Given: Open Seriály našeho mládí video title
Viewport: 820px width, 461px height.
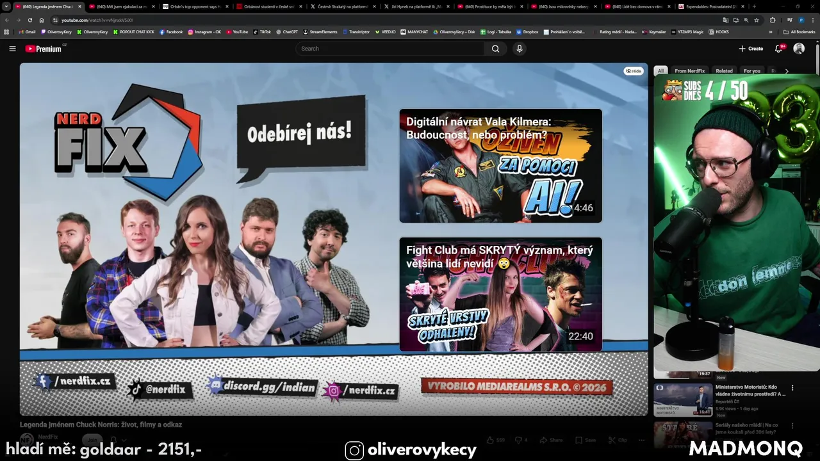Looking at the screenshot, I should pyautogui.click(x=751, y=428).
